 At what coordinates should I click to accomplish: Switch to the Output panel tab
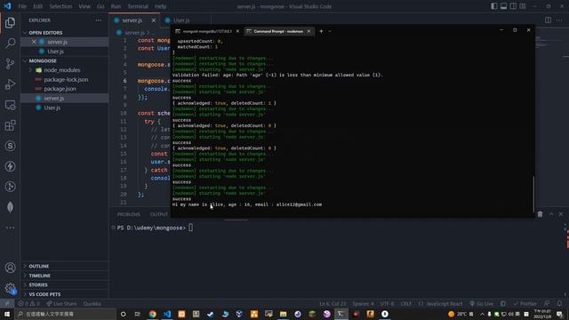[x=159, y=214]
